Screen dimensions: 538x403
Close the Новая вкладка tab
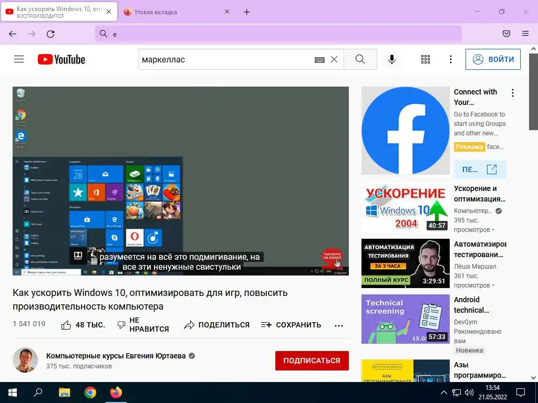click(x=227, y=12)
